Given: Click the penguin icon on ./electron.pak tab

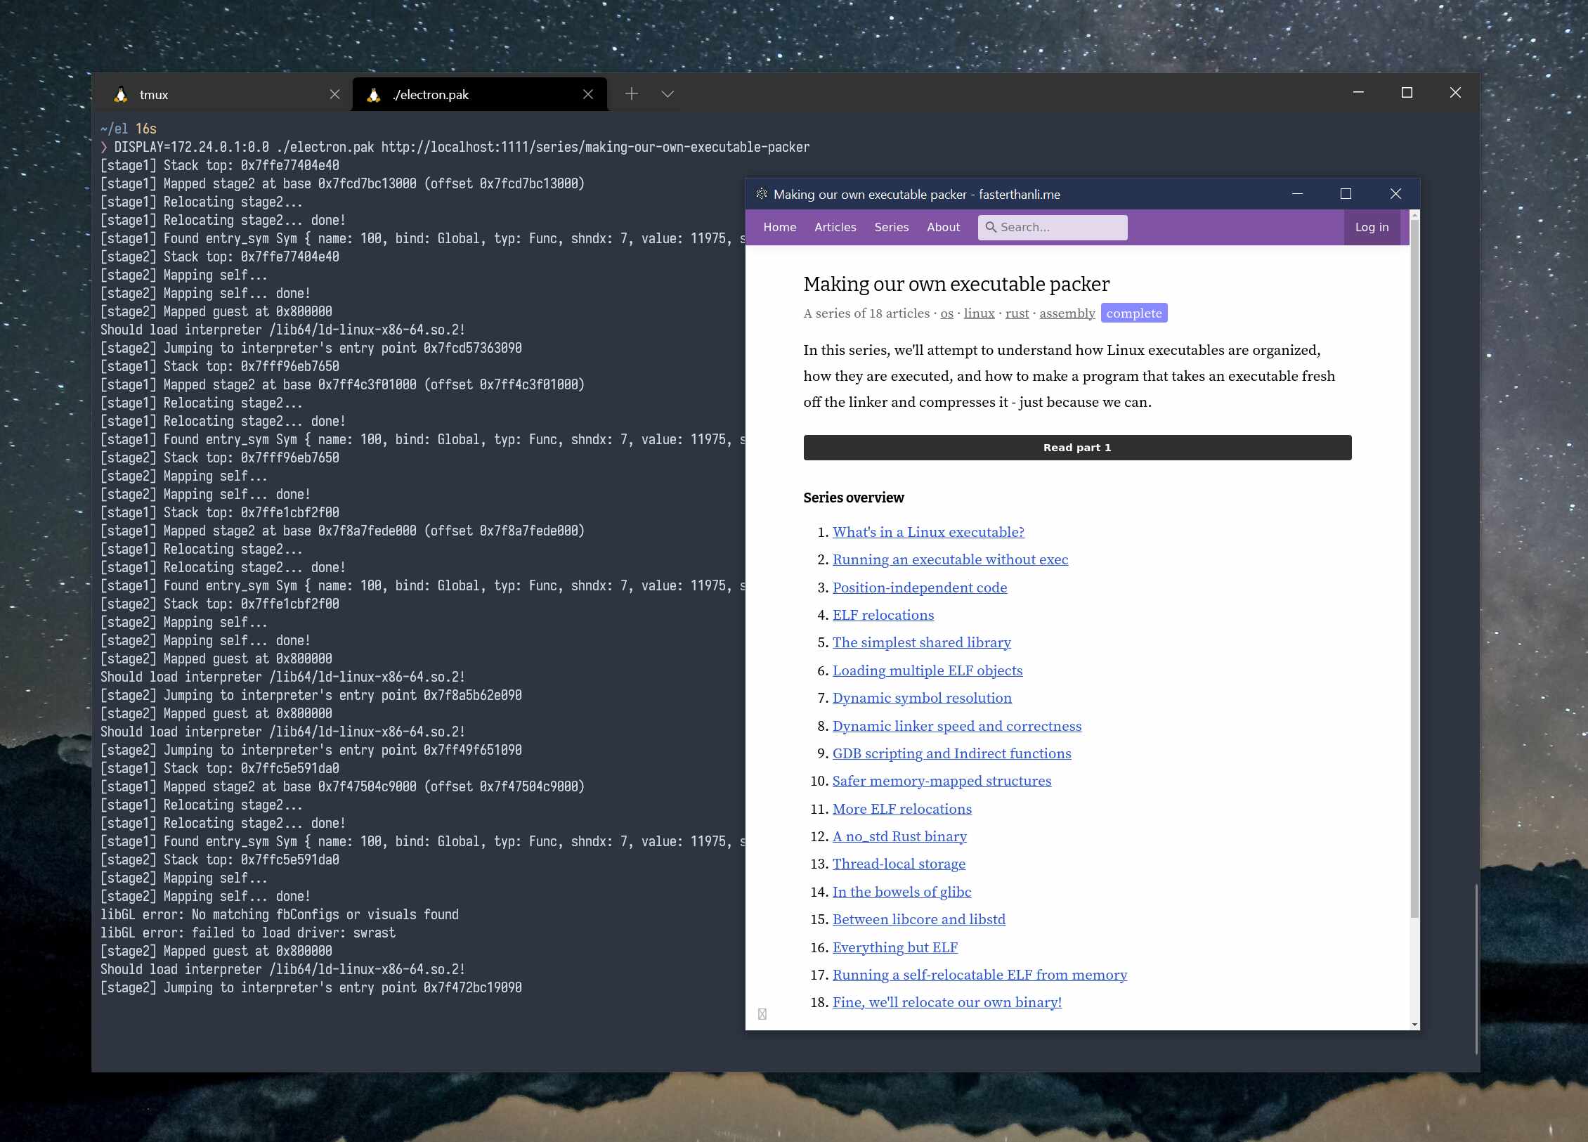Looking at the screenshot, I should (x=374, y=94).
